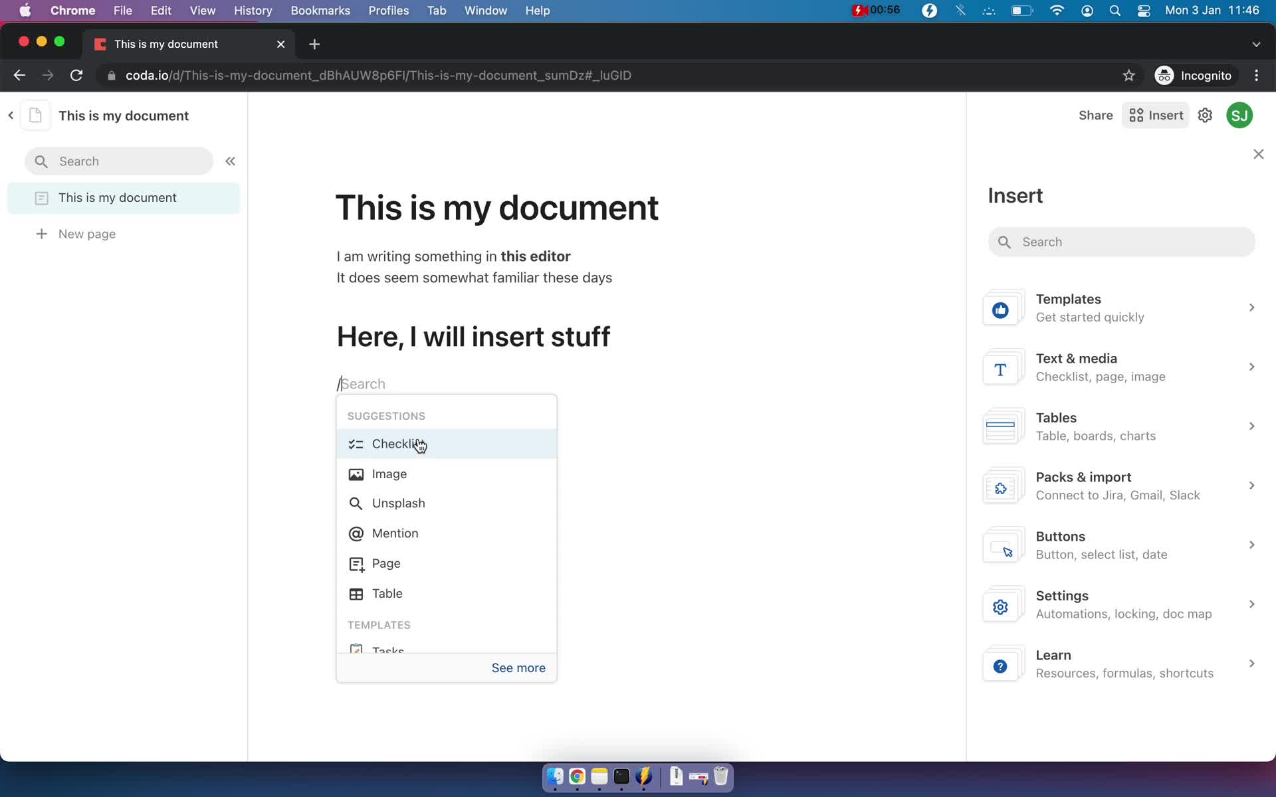Close the Insert side panel
The height and width of the screenshot is (797, 1276).
point(1259,154)
